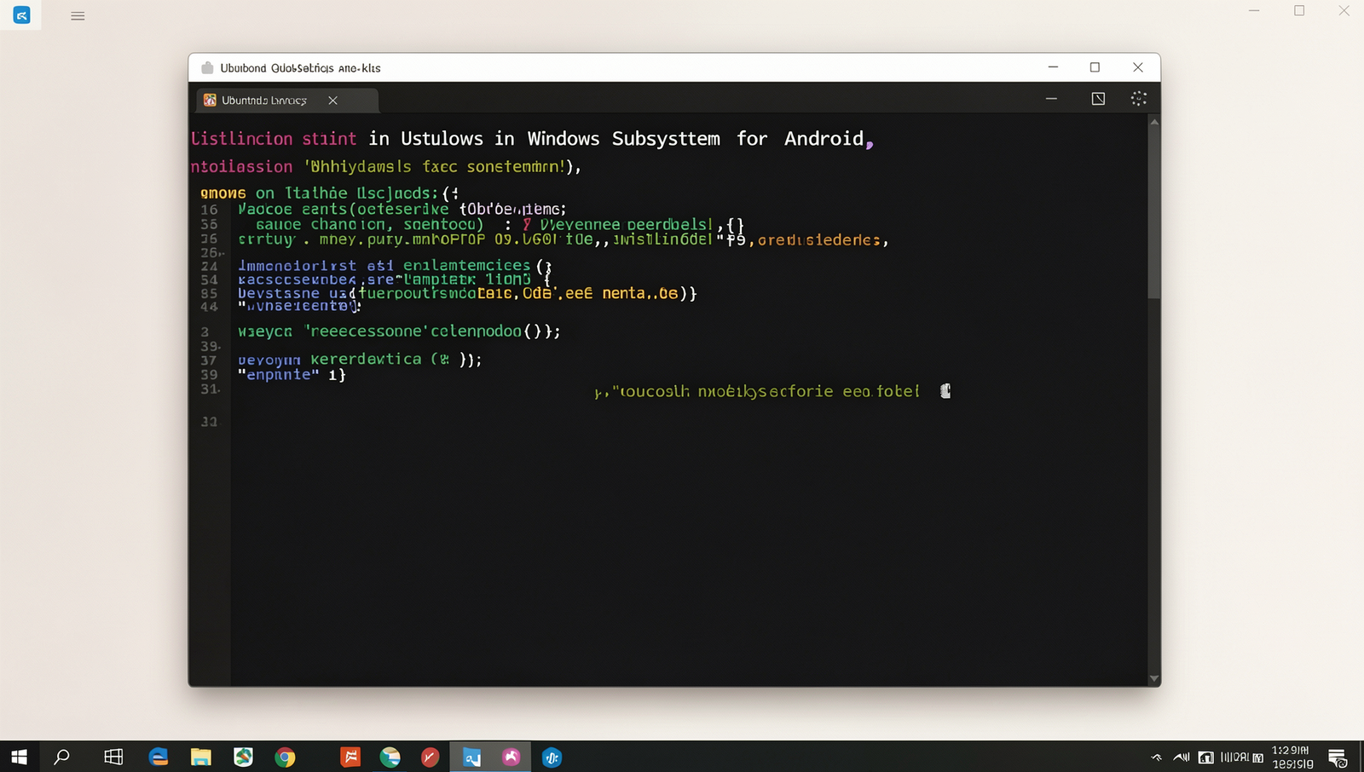Click the green globe-like taskbar icon
1364x772 pixels.
(x=390, y=757)
